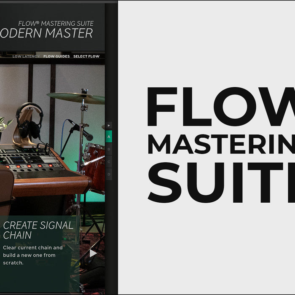
Task: Click the Flow Mastering Suite subtitle in header
Action: pyautogui.click(x=56, y=24)
